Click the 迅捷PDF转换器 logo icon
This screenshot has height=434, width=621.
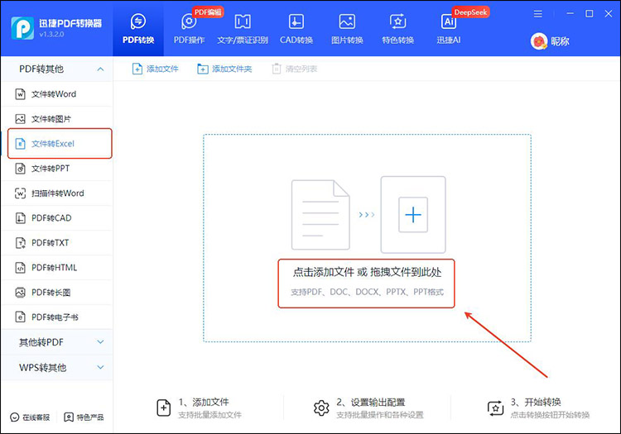(x=22, y=28)
